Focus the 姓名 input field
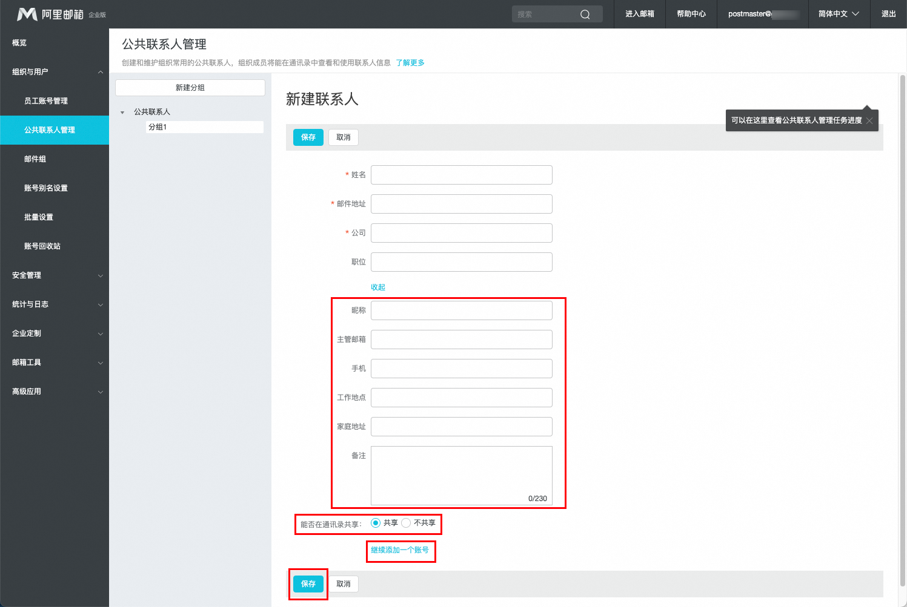Screen dimensions: 907x607 (461, 175)
